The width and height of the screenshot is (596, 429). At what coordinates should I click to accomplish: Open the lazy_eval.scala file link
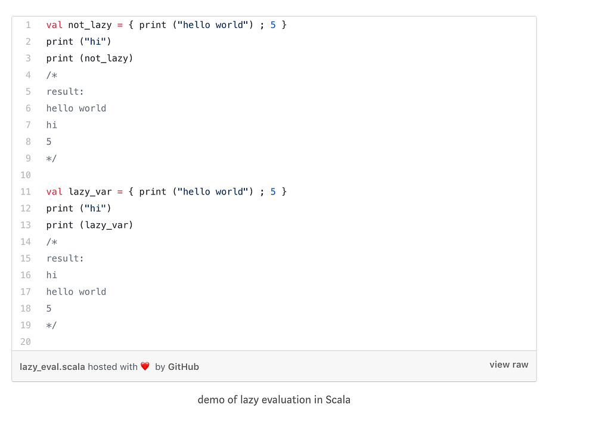click(x=52, y=367)
